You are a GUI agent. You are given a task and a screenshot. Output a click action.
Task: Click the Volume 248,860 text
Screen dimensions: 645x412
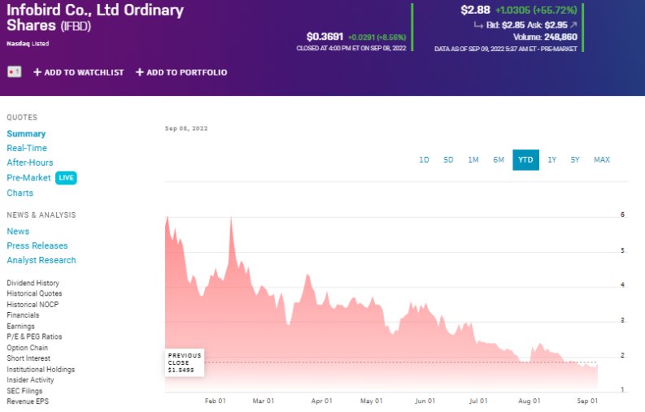tap(545, 37)
